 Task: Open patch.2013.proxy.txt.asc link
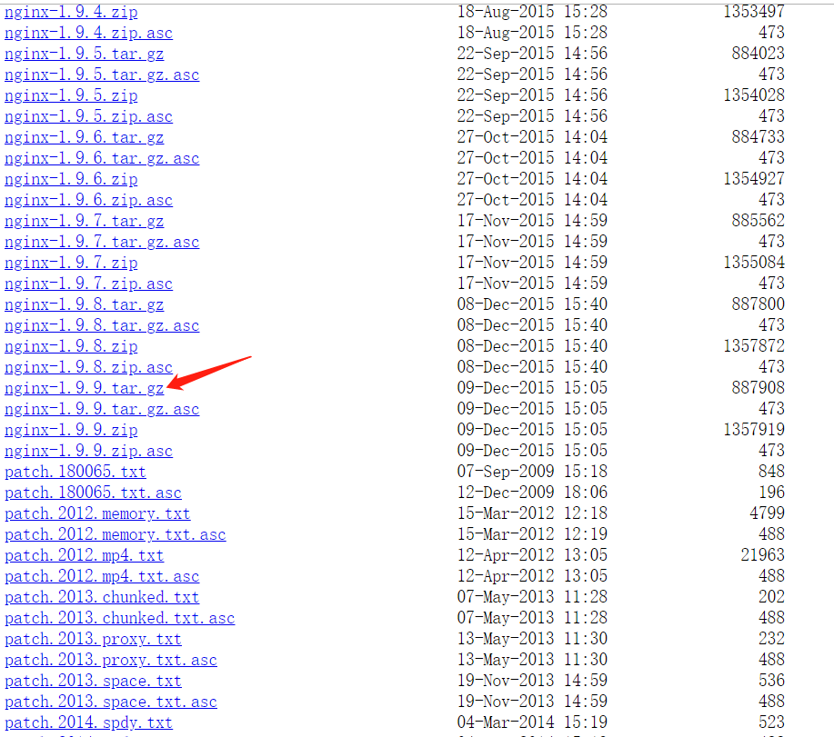(111, 660)
